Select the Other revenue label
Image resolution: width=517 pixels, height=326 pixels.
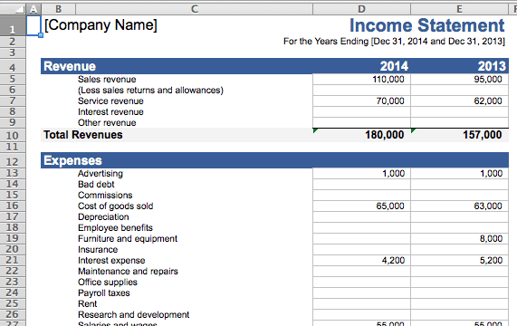pyautogui.click(x=107, y=123)
